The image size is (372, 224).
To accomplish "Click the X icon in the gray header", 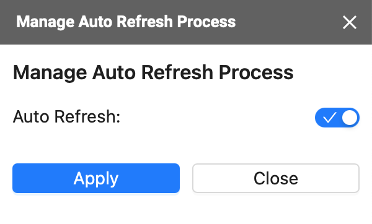I will (x=350, y=22).
